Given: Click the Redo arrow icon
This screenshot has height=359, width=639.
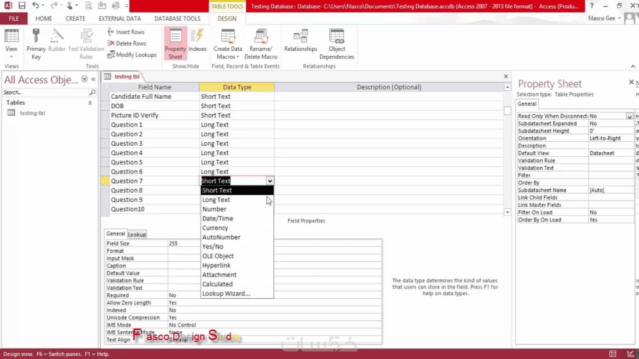Looking at the screenshot, I should [54, 5].
